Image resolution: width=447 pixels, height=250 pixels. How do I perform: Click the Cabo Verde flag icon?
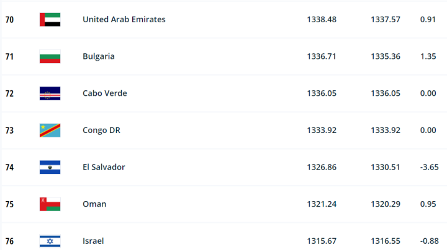click(50, 93)
